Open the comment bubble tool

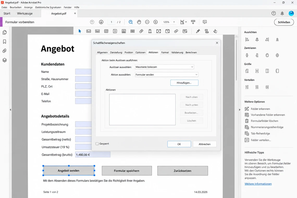point(205,22)
